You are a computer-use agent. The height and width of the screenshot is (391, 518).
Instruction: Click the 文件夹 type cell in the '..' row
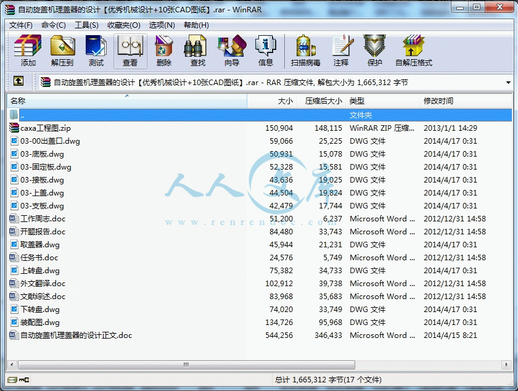click(361, 115)
